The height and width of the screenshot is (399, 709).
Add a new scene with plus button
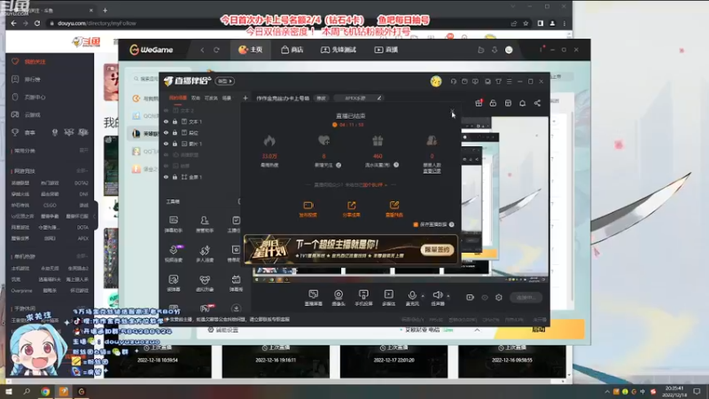click(x=245, y=98)
